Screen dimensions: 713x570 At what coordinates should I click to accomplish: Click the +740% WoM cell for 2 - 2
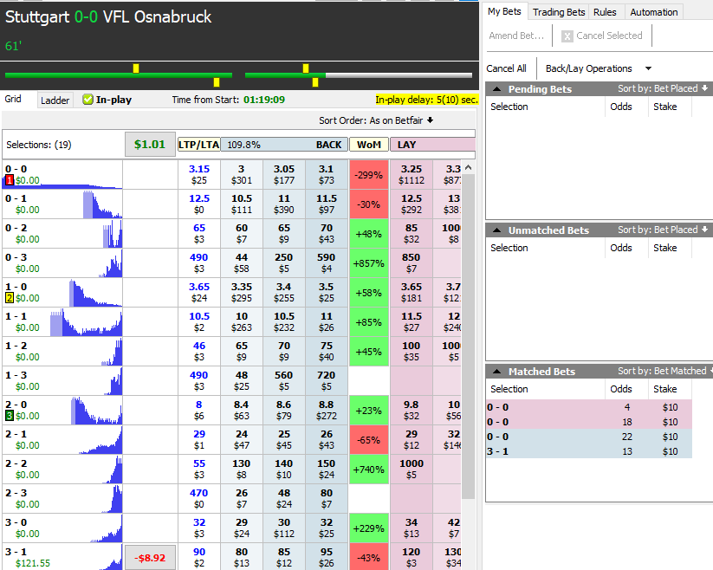[x=369, y=470]
